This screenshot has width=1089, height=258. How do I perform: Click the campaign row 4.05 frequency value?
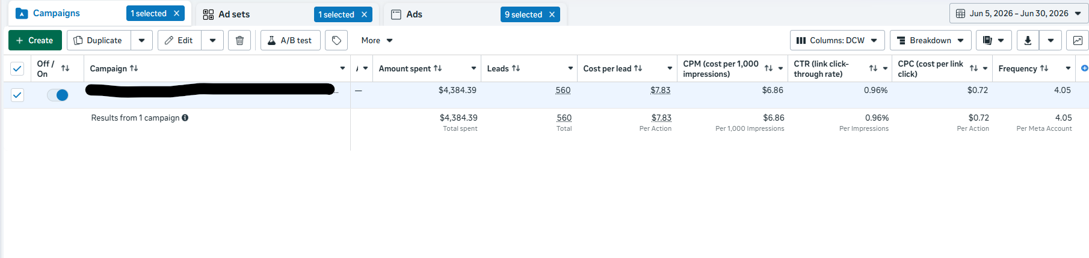coord(1063,90)
